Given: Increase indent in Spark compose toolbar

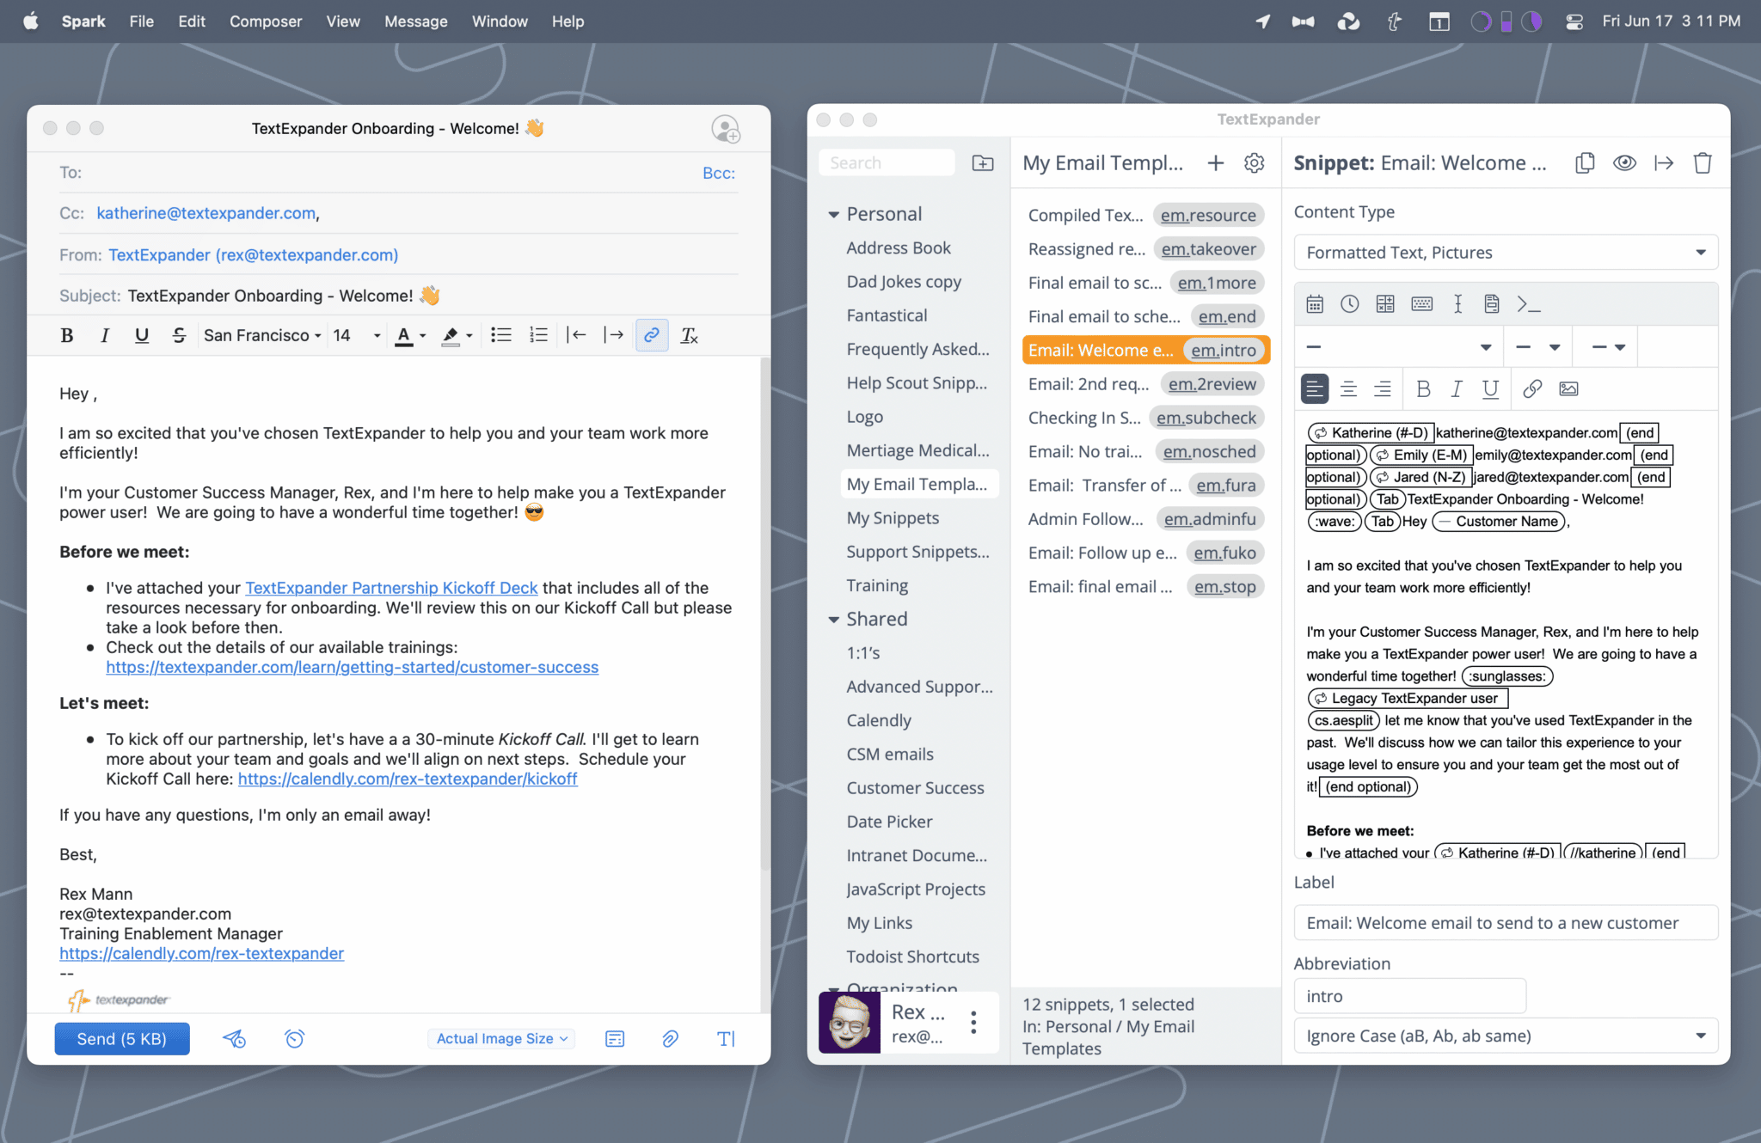Looking at the screenshot, I should click(x=614, y=335).
